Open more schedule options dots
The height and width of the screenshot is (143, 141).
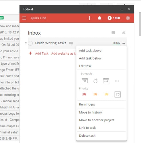pyautogui.click(x=117, y=81)
